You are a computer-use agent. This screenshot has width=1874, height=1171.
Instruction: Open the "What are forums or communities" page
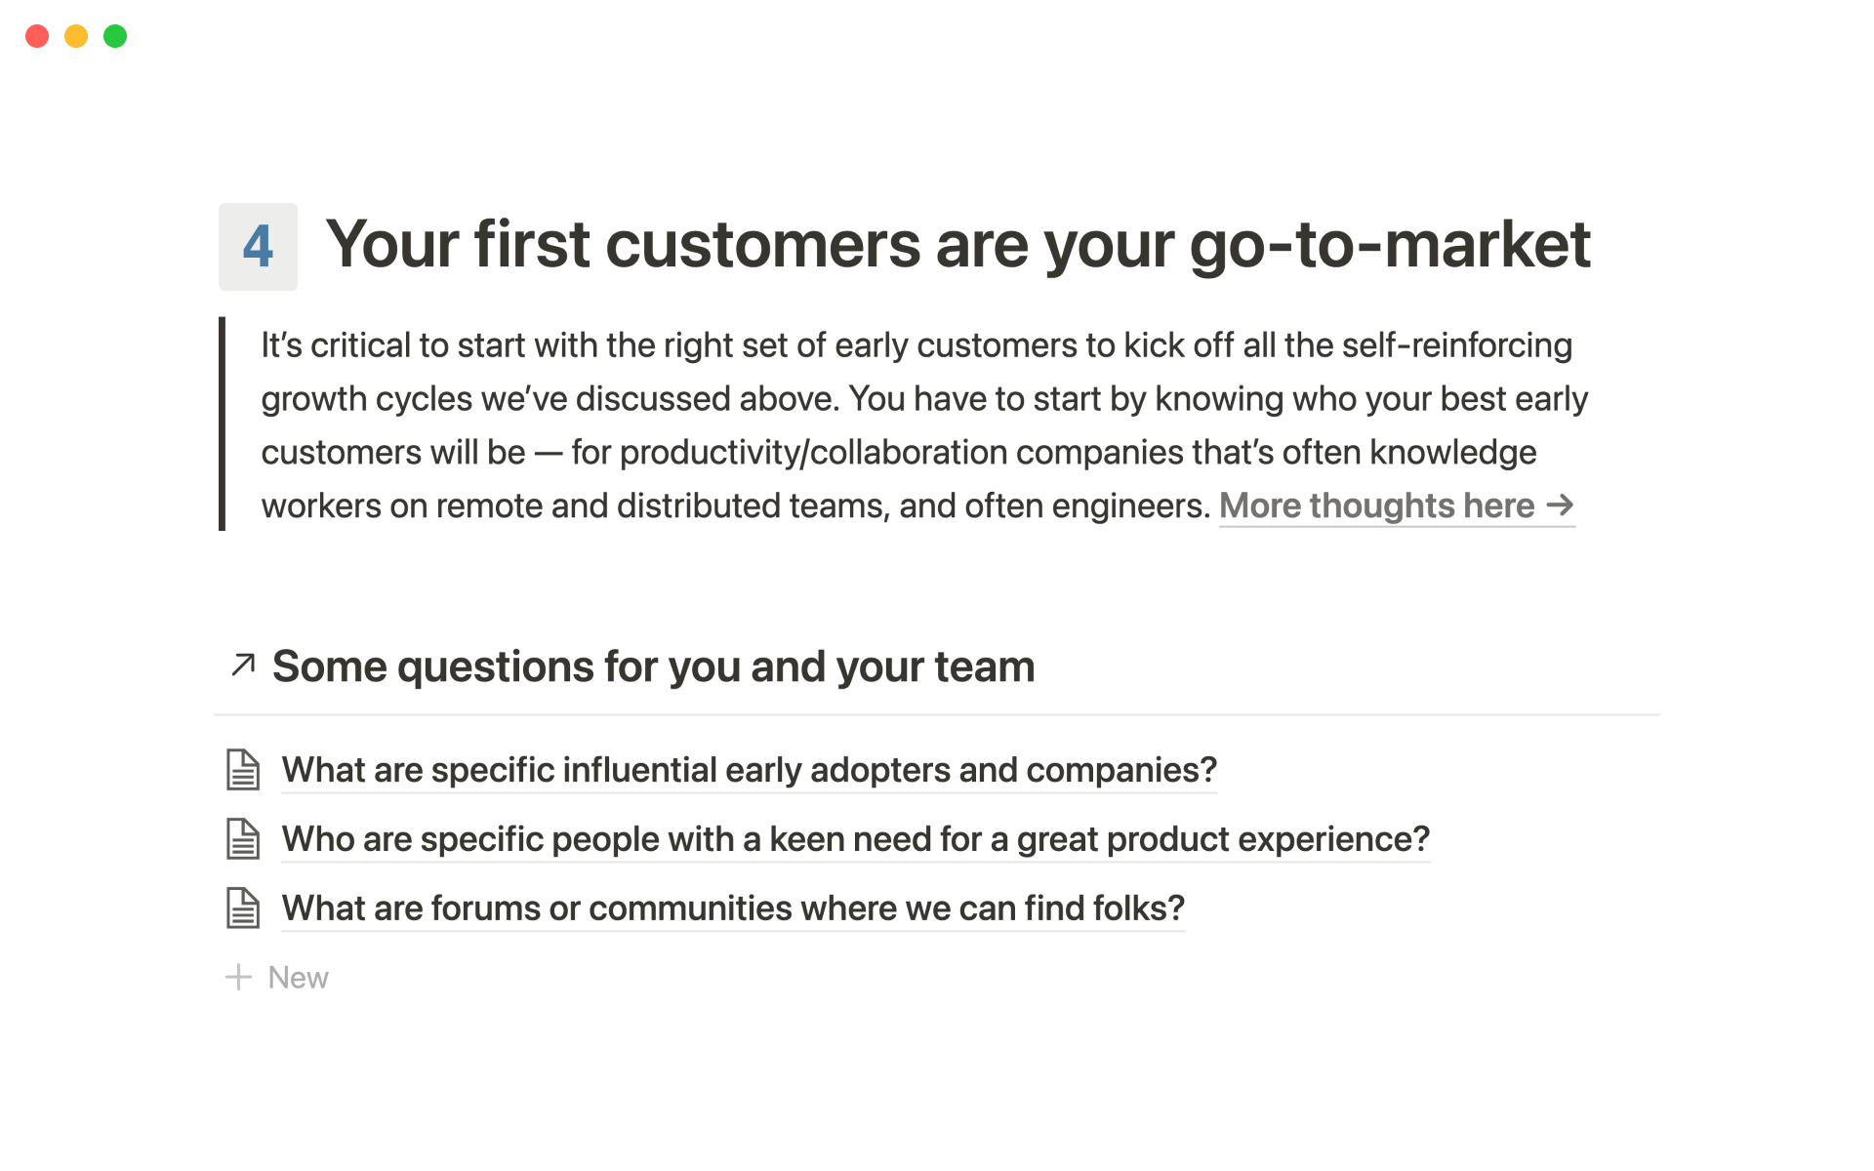coord(732,909)
